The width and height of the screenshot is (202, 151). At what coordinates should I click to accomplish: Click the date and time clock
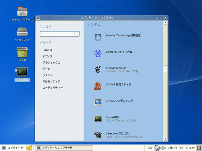pos(181,148)
